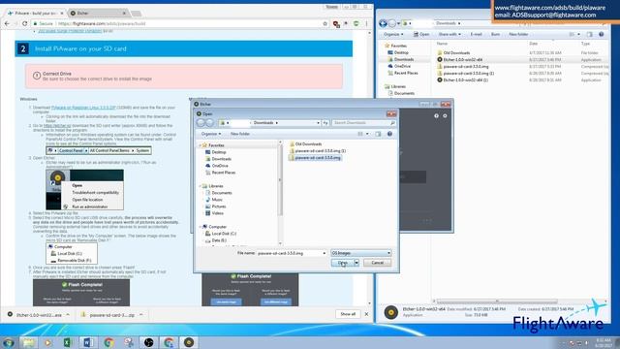Click Organize menu in Open dialog
Image resolution: width=620 pixels, height=349 pixels.
(211, 134)
